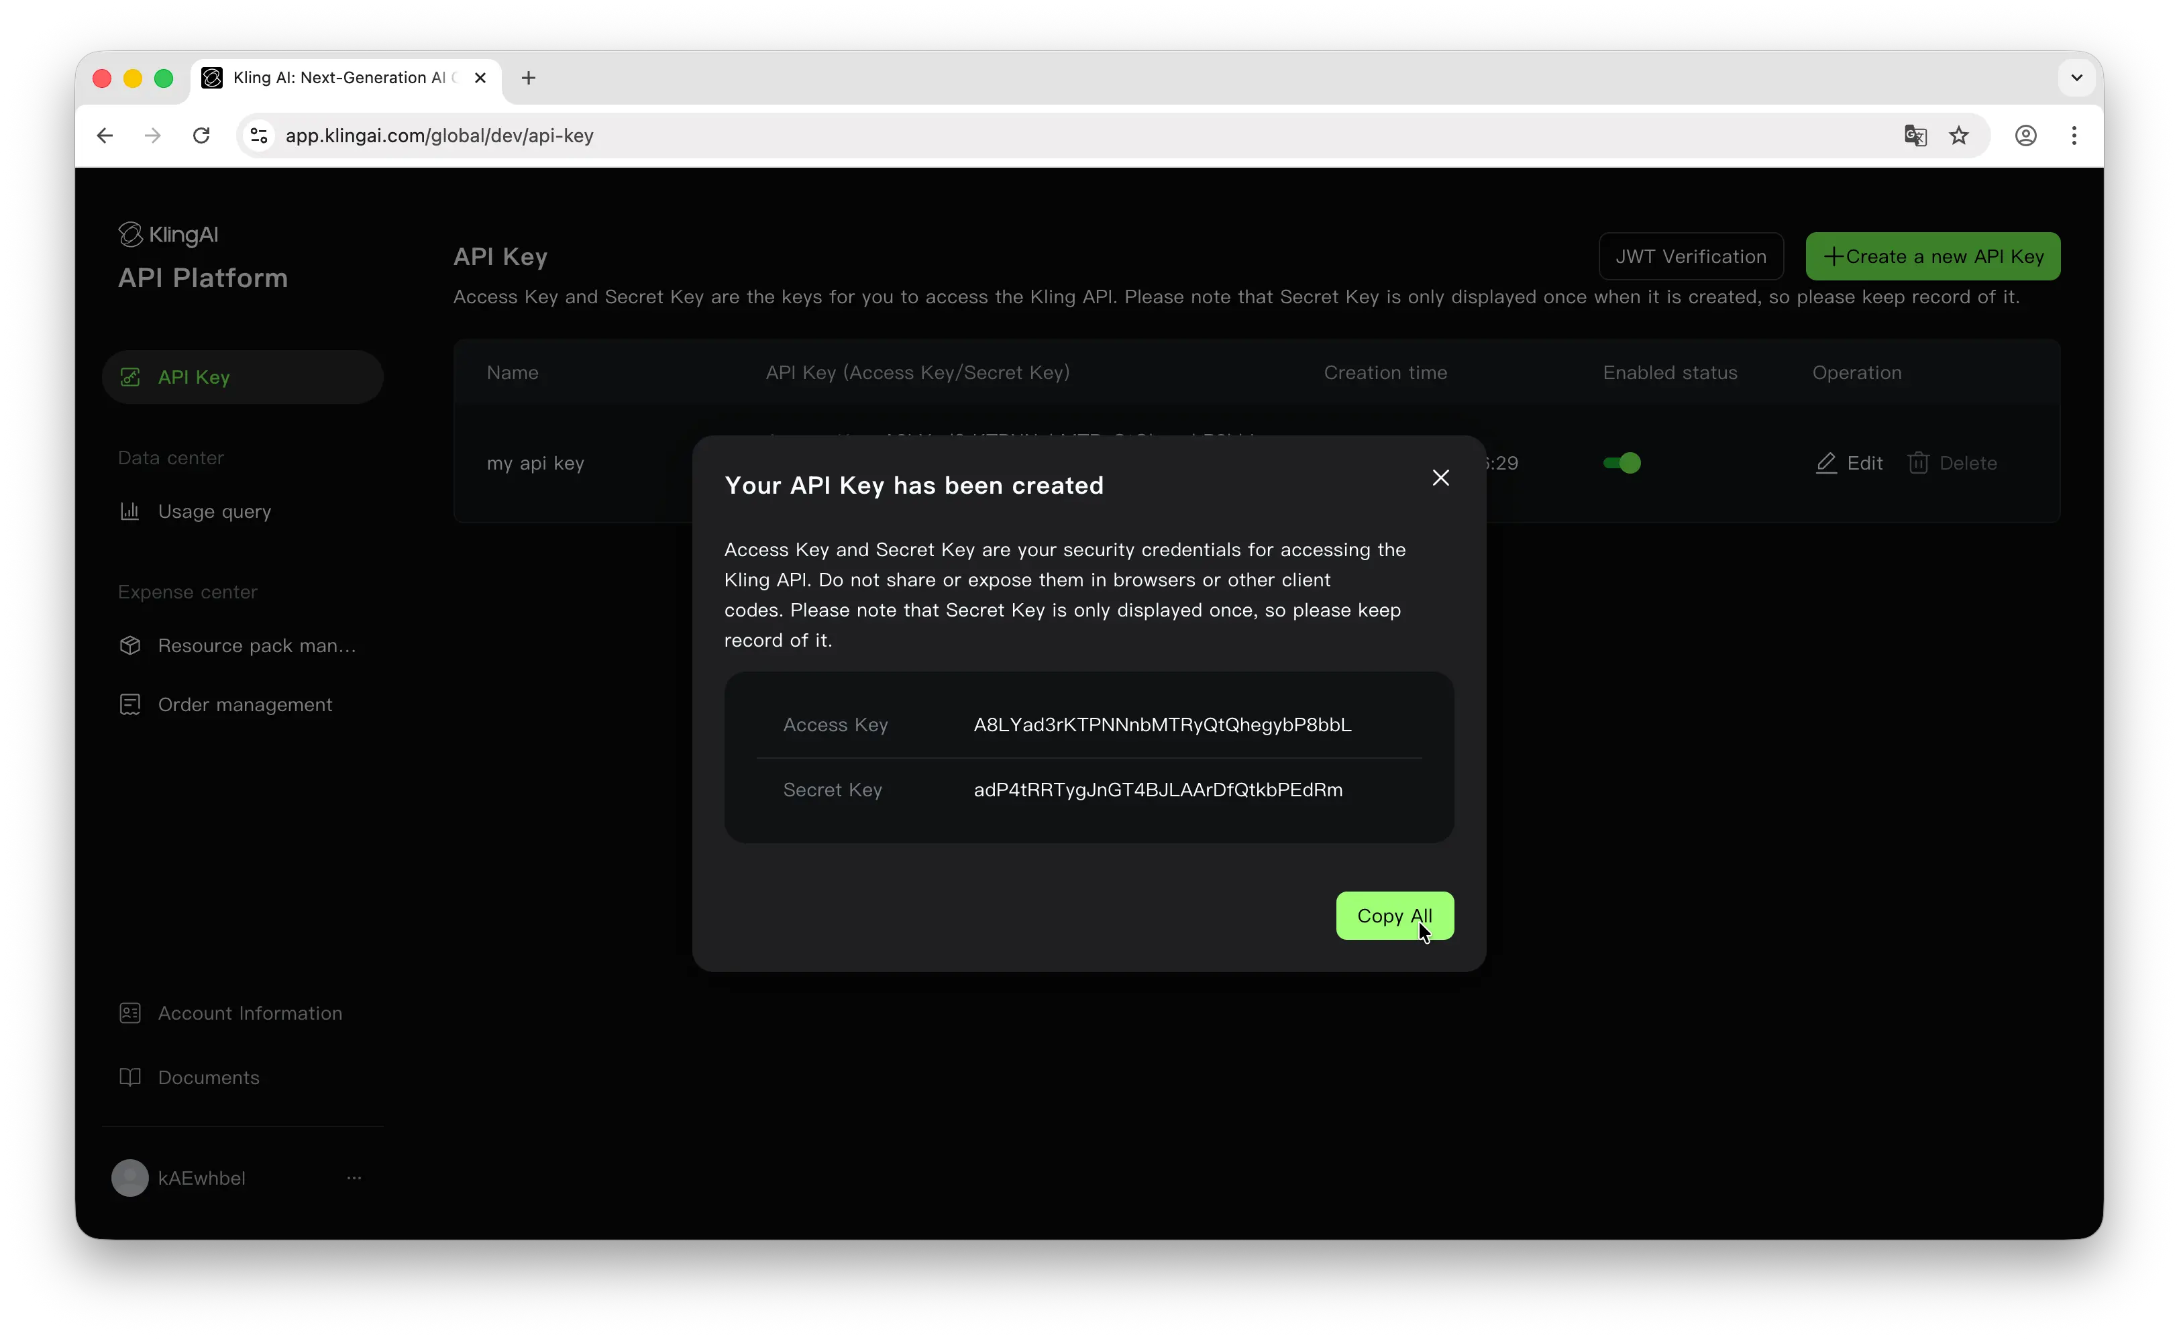Viewport: 2179px width, 1339px height.
Task: Toggle Google Translate in the address bar
Action: pos(1915,136)
